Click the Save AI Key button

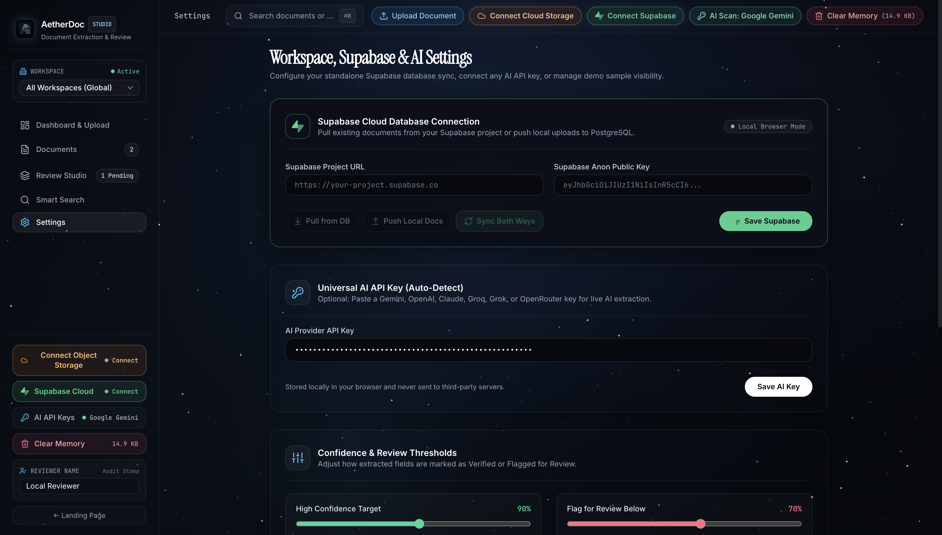click(x=778, y=386)
